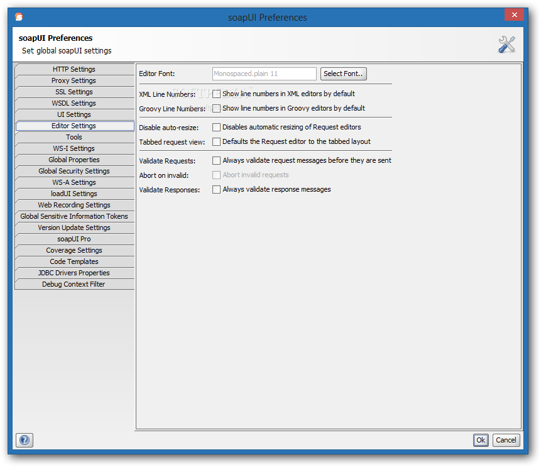
Task: Click the 'Validate Requests:' label
Action: pos(167,161)
